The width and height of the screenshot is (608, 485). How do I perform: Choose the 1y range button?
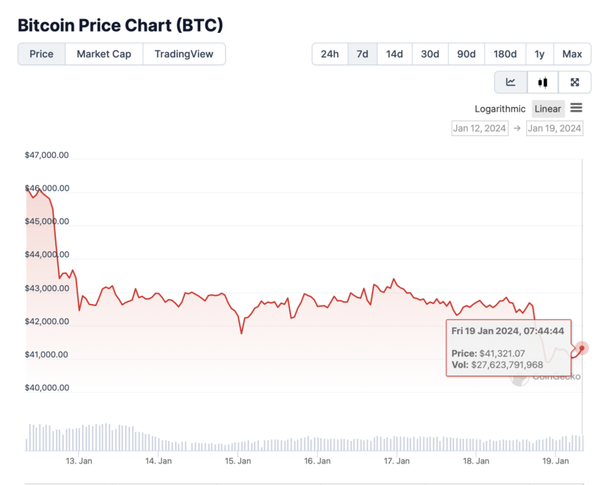(540, 54)
